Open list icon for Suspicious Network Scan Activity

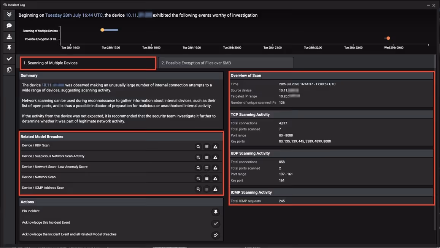[x=207, y=157]
